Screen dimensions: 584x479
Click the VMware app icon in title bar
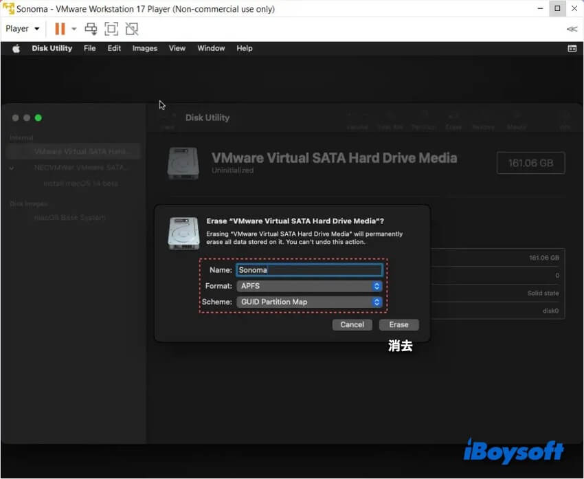point(8,8)
